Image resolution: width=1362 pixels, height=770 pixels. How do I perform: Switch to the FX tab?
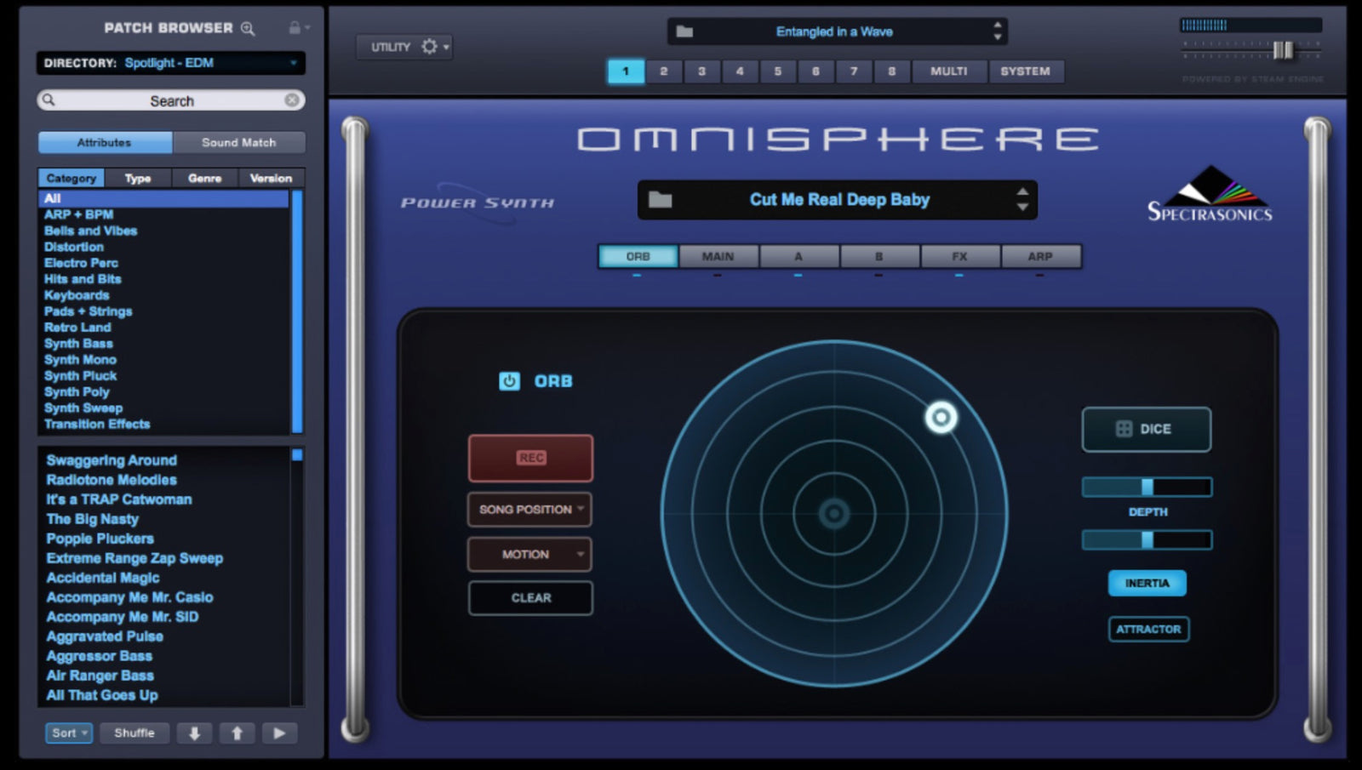click(x=959, y=256)
